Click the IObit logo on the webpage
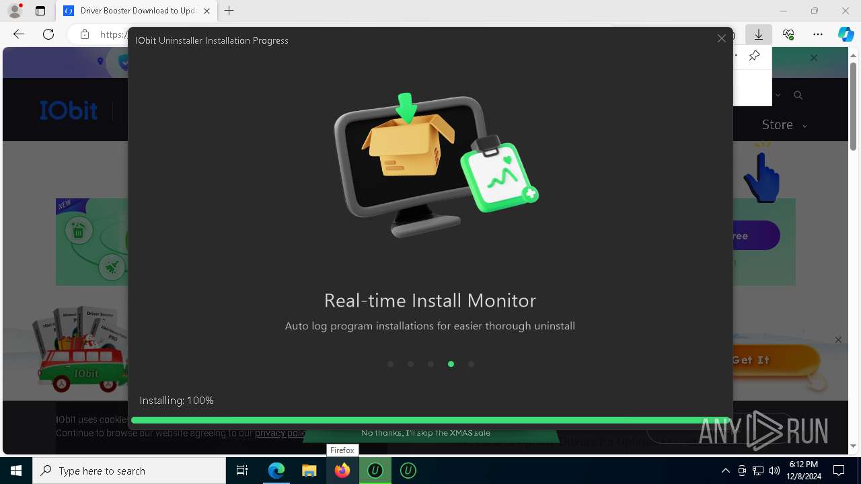Viewport: 861px width, 484px height. pos(68,110)
